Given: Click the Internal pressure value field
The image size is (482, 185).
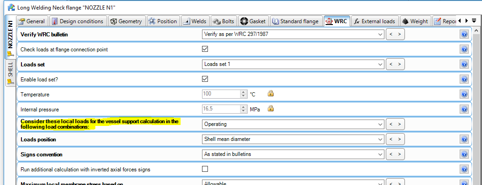Looking at the screenshot, I should click(221, 109).
